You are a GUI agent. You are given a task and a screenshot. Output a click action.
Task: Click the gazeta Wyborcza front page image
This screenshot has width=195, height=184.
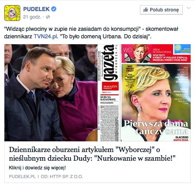click(109, 93)
